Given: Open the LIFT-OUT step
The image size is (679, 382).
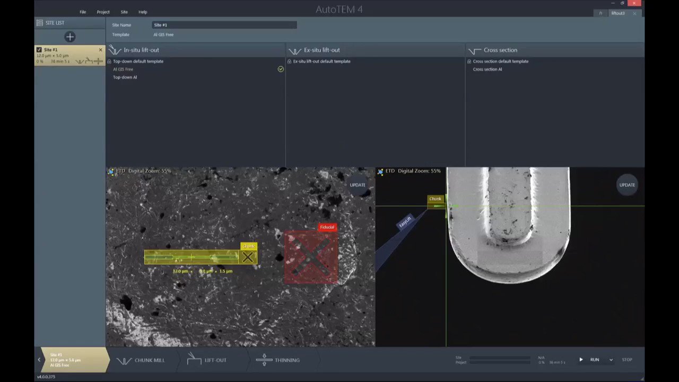Looking at the screenshot, I should (207, 360).
